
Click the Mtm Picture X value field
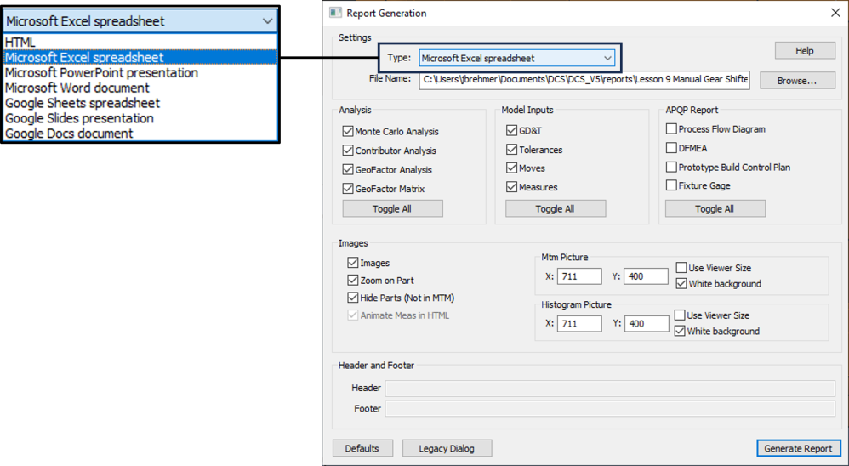point(579,276)
